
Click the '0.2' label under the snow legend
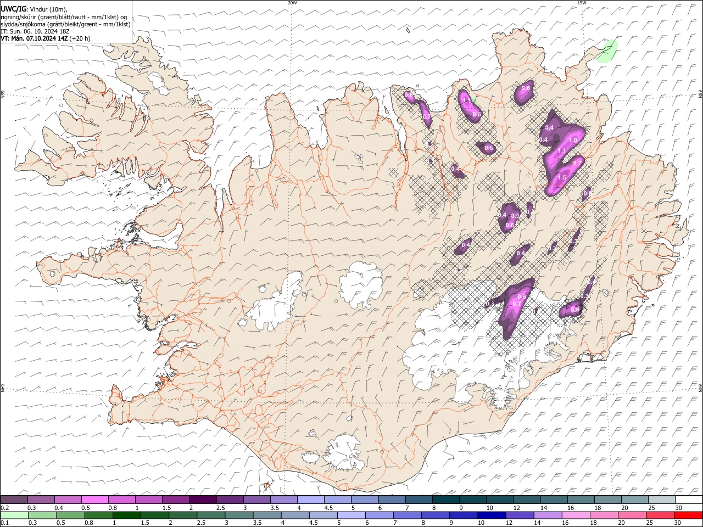coord(4,507)
